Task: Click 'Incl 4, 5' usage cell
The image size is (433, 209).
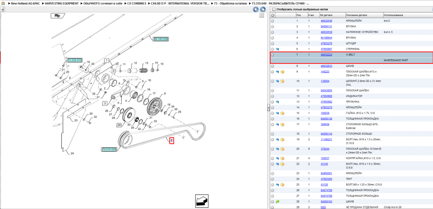Action: pos(388,32)
